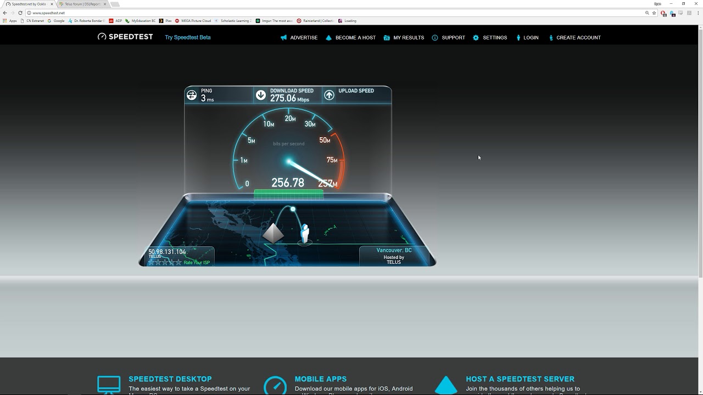Open the Rainierland bookmark
Viewport: 703px width, 395px height.
[x=315, y=21]
